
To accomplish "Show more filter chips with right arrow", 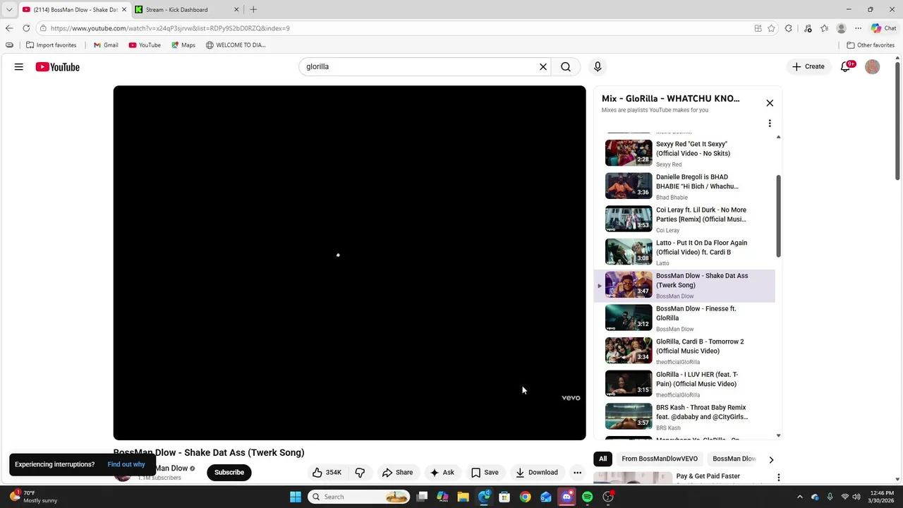I will coord(771,460).
